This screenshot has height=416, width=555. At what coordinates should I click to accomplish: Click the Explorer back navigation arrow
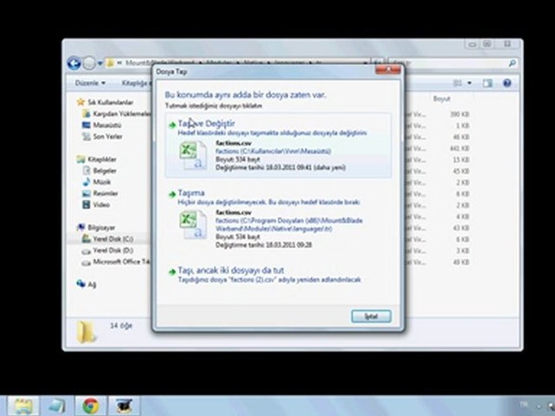point(74,64)
